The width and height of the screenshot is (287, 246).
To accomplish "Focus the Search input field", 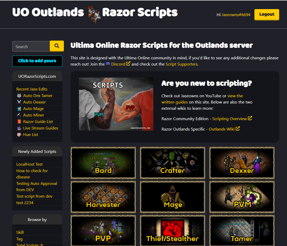I will [31, 47].
